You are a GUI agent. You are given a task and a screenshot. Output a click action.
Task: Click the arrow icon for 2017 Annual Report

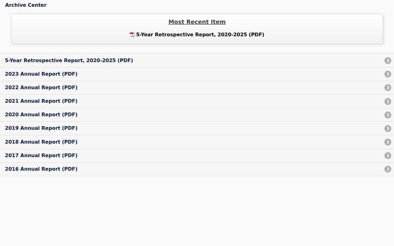tap(388, 156)
